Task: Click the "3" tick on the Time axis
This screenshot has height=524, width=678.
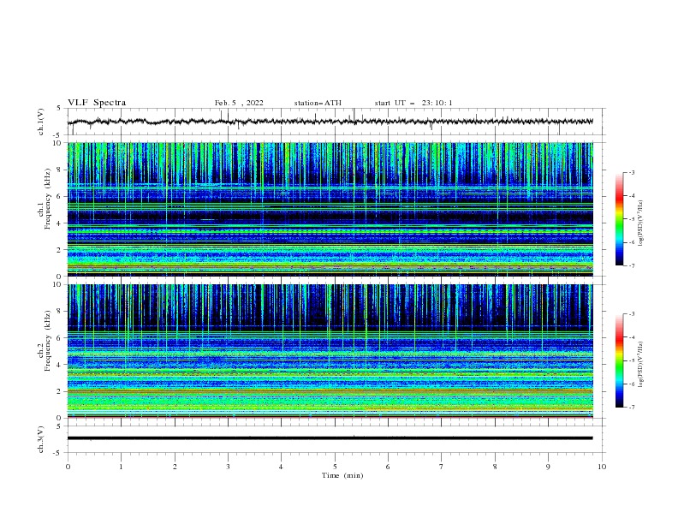Action: tap(228, 467)
